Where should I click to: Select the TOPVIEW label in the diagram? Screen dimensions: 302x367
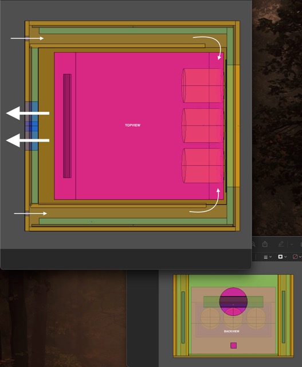pyautogui.click(x=132, y=125)
